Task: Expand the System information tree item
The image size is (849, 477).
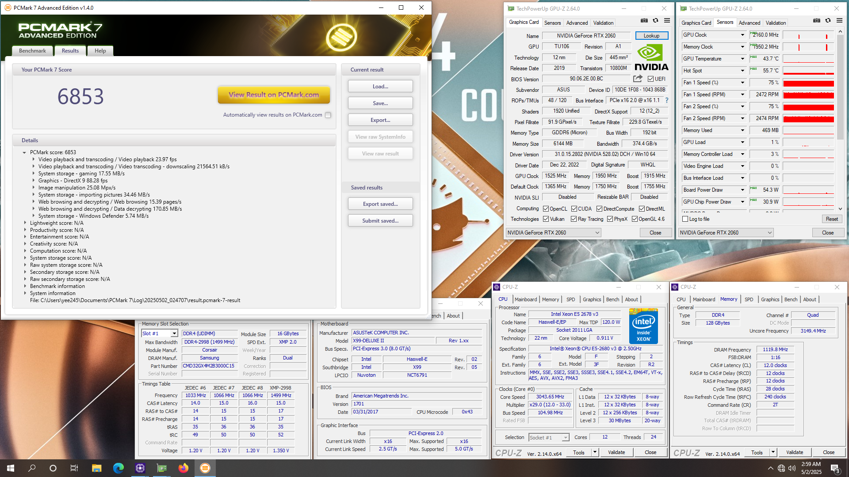Action: pyautogui.click(x=25, y=293)
